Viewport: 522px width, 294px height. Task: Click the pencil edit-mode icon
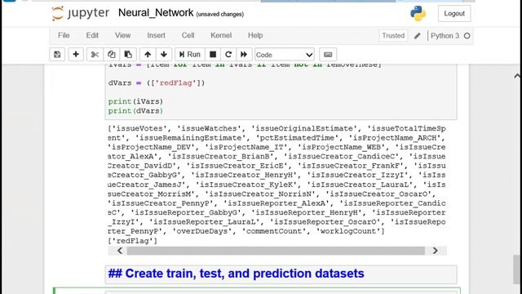[418, 36]
